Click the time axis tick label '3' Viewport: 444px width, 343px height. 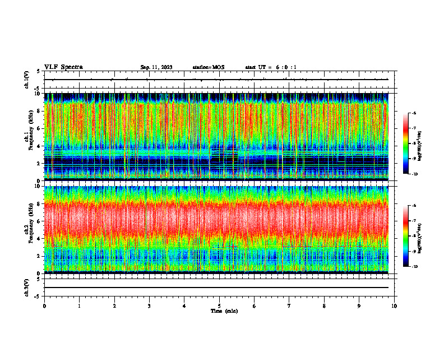149,306
